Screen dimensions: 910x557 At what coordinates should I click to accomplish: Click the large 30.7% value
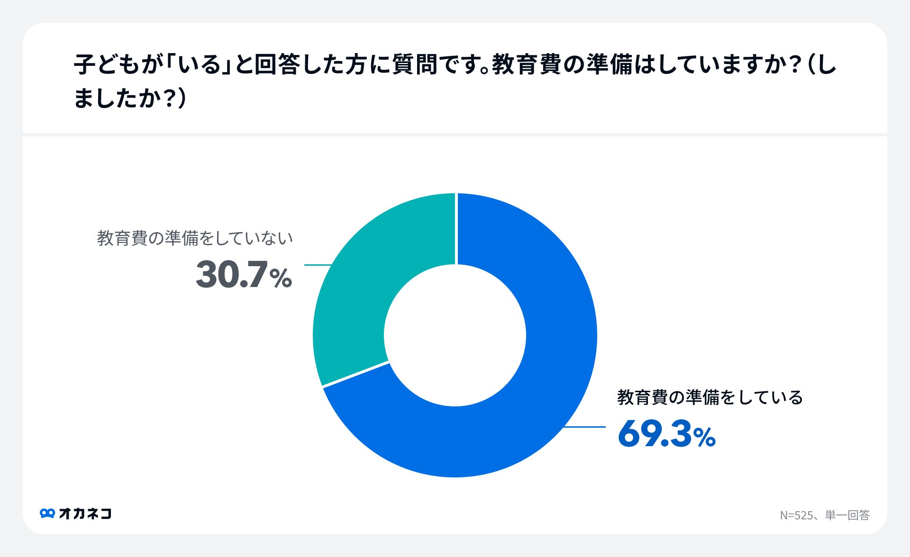[x=232, y=275]
